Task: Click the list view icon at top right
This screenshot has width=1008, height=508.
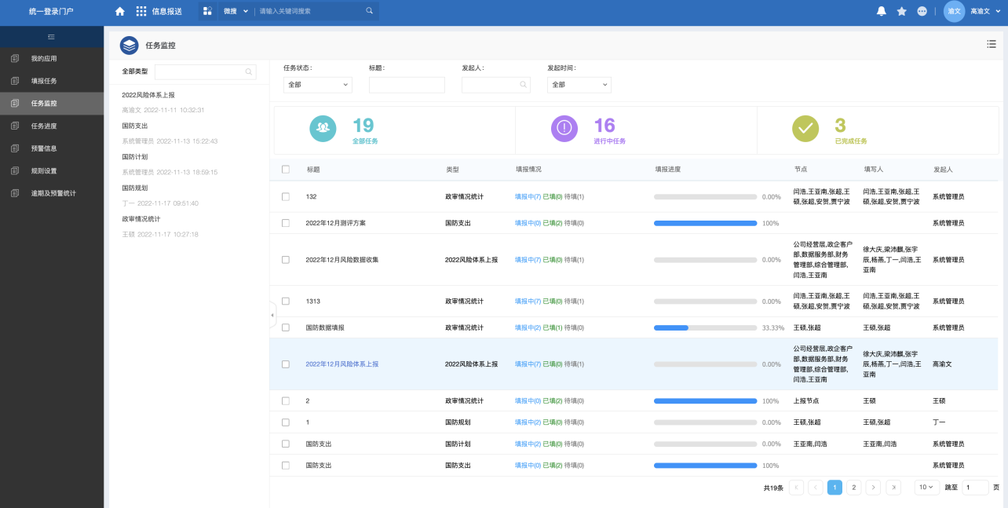Action: click(x=992, y=44)
